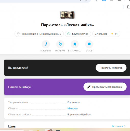Click the green clock icon
Viewport: 130px width, 131px height.
[69, 34]
